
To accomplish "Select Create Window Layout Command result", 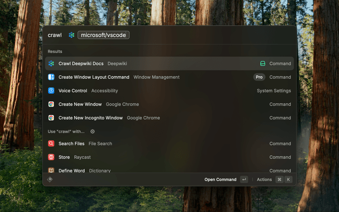I will click(x=169, y=77).
